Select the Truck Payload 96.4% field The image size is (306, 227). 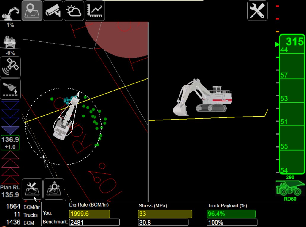click(231, 214)
